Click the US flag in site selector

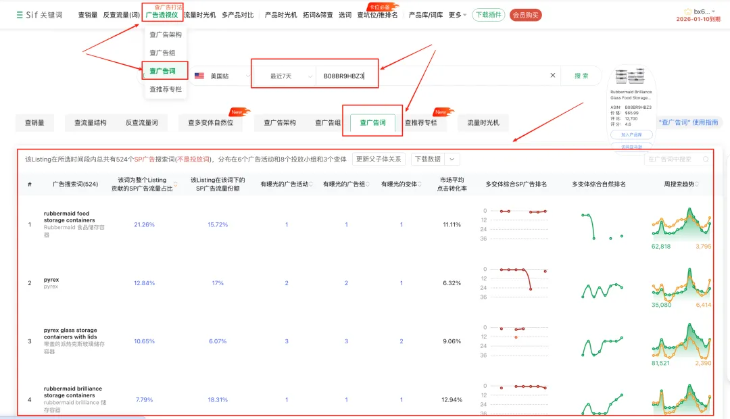tap(199, 76)
